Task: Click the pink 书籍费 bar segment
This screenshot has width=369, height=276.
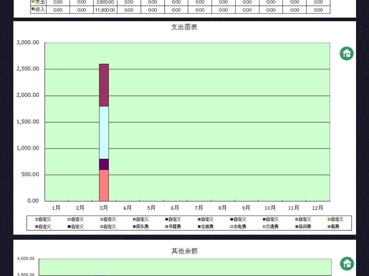Action: click(104, 185)
